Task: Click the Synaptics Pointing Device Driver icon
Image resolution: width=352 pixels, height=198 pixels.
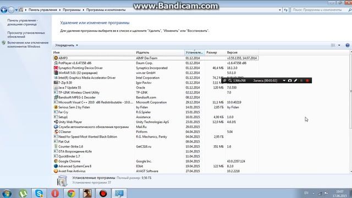Action: [x=56, y=68]
